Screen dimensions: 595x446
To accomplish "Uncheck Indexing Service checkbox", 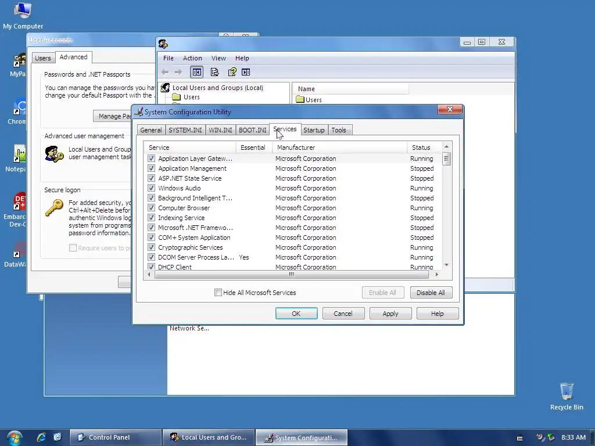I will click(x=152, y=217).
